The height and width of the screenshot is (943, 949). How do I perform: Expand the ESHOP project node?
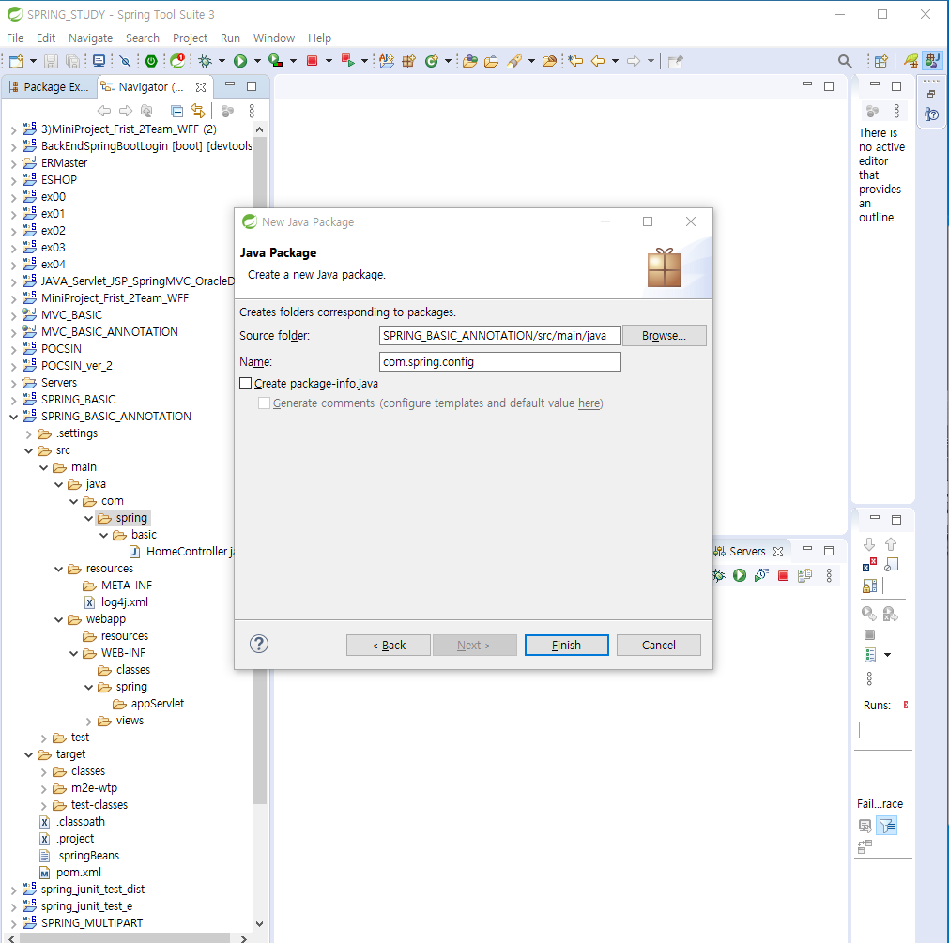[x=13, y=180]
